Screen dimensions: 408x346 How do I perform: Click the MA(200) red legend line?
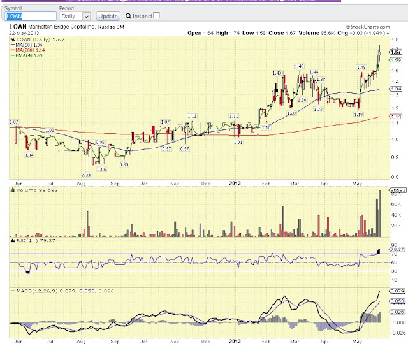click(x=13, y=50)
